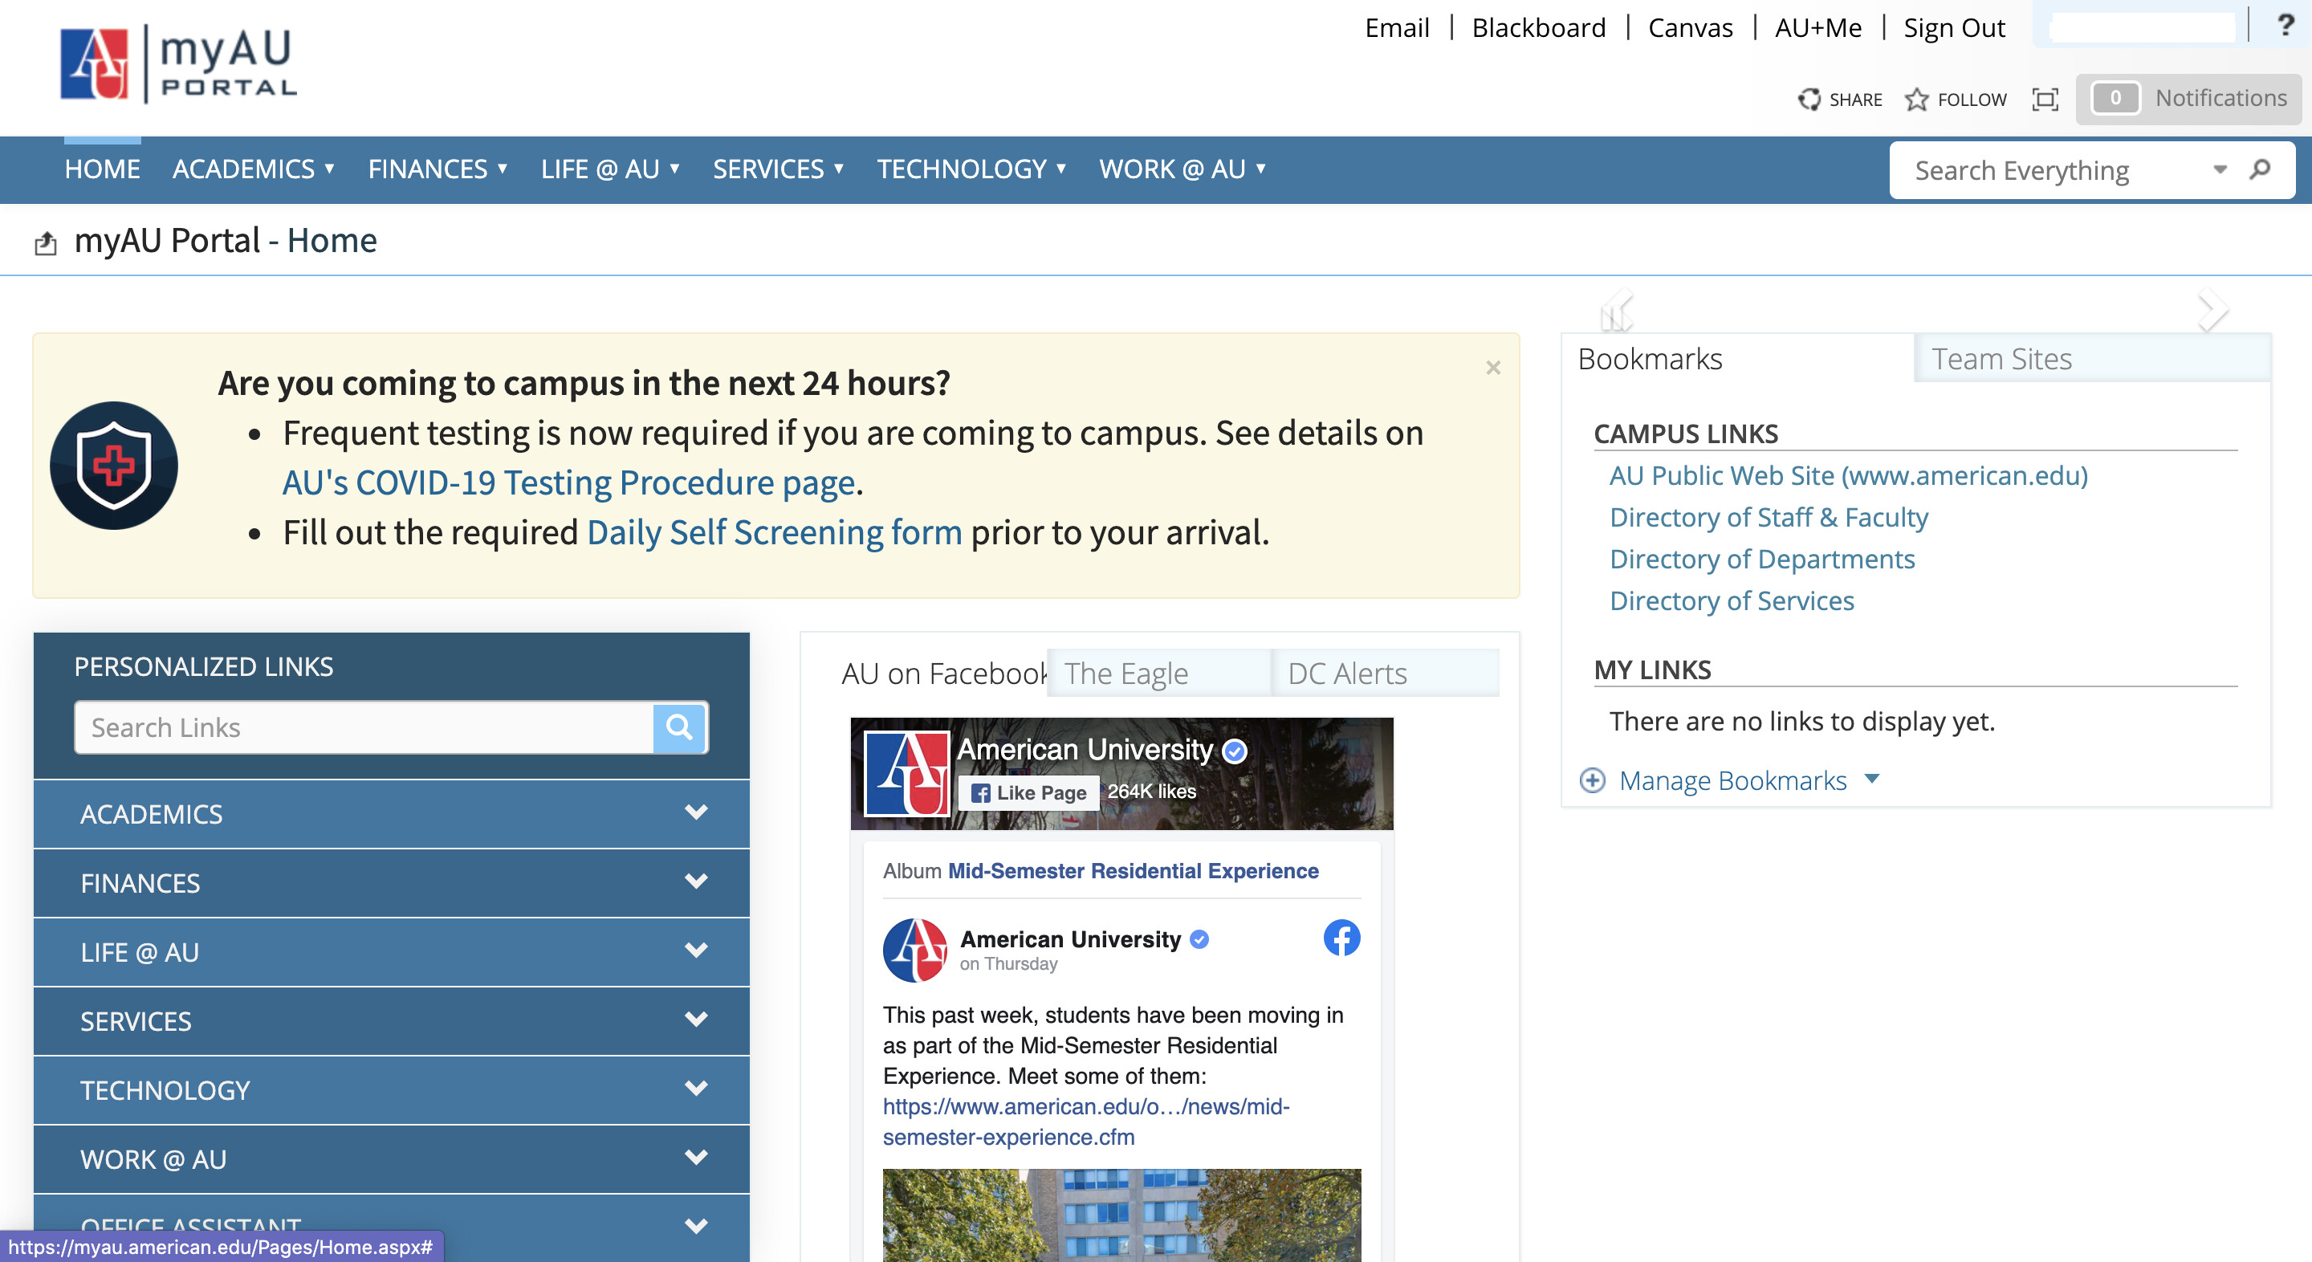Open the Email link

click(1397, 28)
